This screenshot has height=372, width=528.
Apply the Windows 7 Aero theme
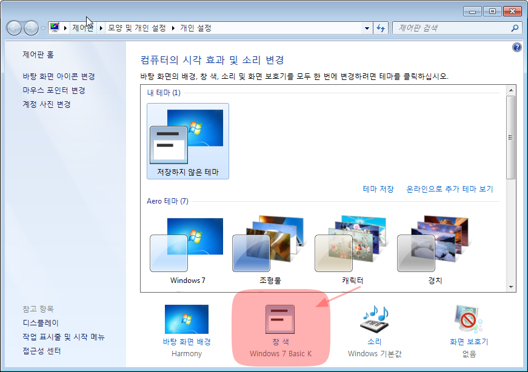coord(187,250)
